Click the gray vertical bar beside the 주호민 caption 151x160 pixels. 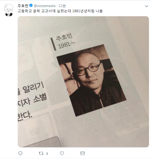(x=53, y=44)
